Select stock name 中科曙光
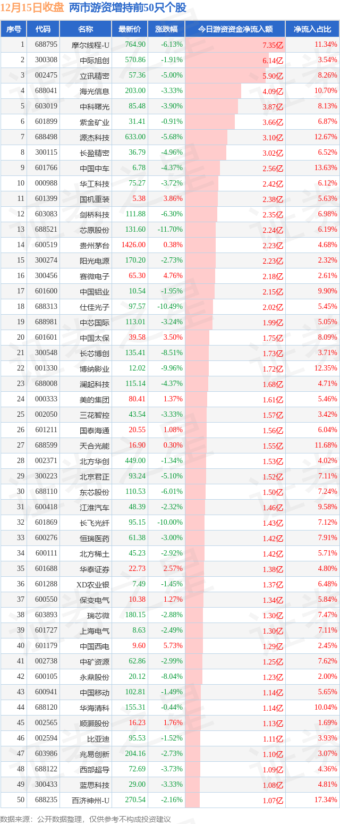The height and width of the screenshot is (824, 340). click(95, 106)
